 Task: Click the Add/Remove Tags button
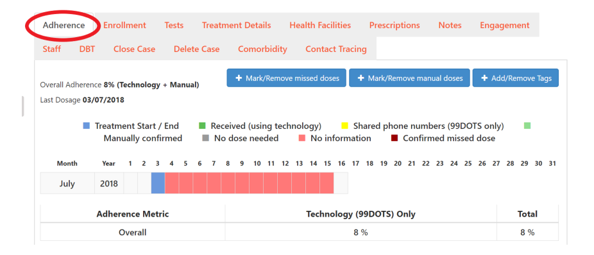click(516, 78)
